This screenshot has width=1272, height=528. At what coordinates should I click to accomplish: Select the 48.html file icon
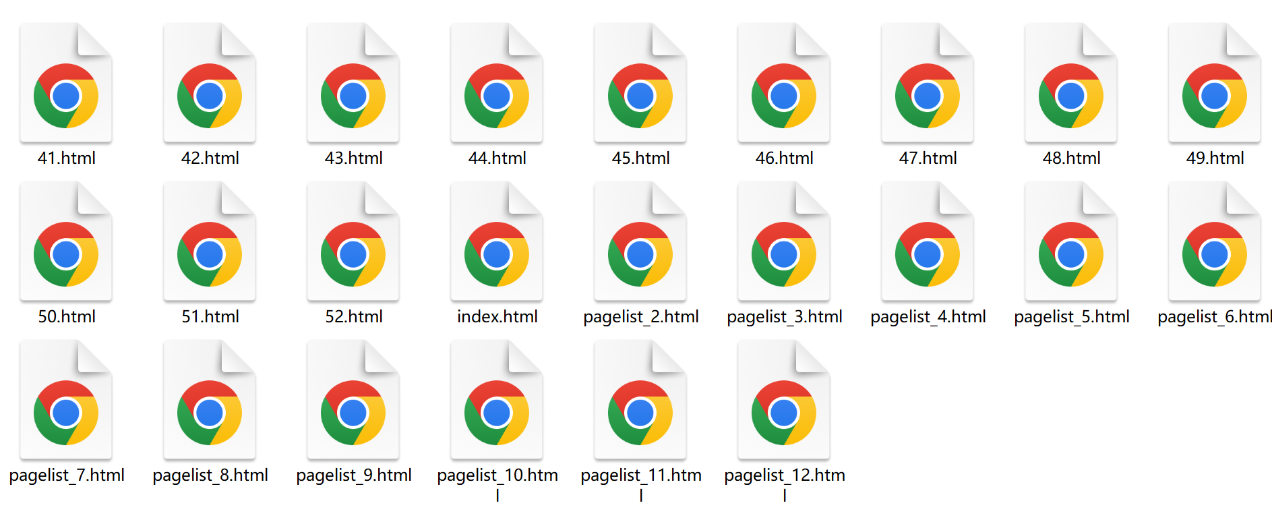tap(1071, 83)
